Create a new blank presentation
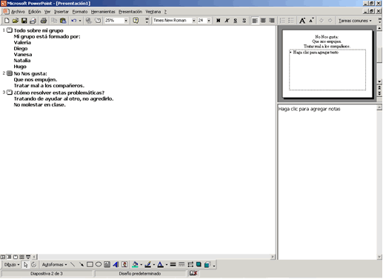 (x=7, y=21)
